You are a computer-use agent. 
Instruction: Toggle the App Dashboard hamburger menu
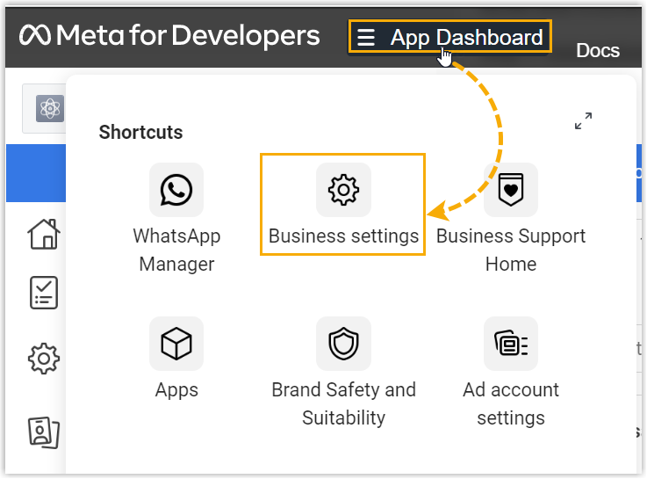click(x=366, y=37)
